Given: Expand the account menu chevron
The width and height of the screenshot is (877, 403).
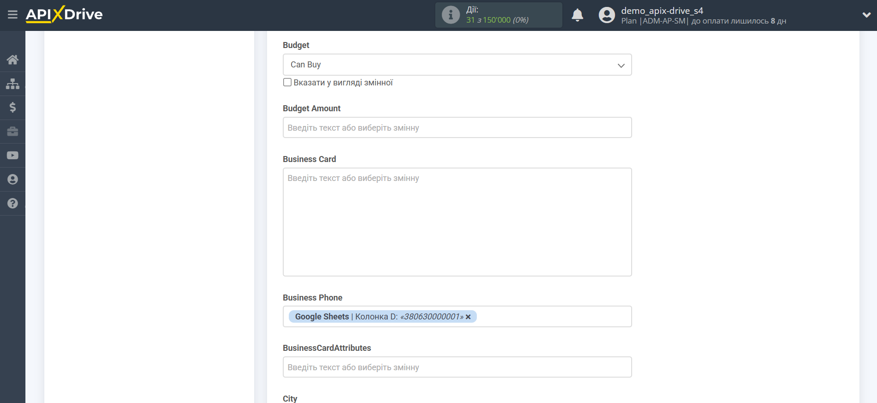Looking at the screenshot, I should (x=866, y=15).
